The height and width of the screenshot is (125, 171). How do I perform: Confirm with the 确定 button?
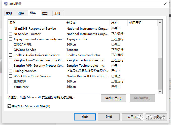(85, 117)
